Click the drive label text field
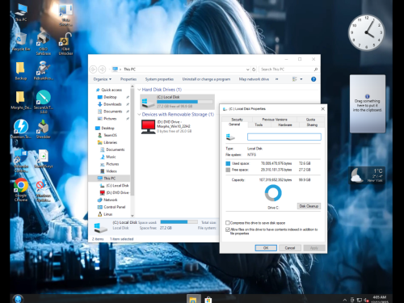 pos(284,137)
